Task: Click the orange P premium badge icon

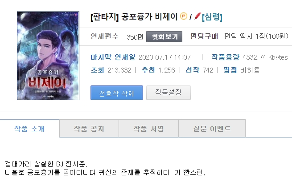Action: [184, 16]
